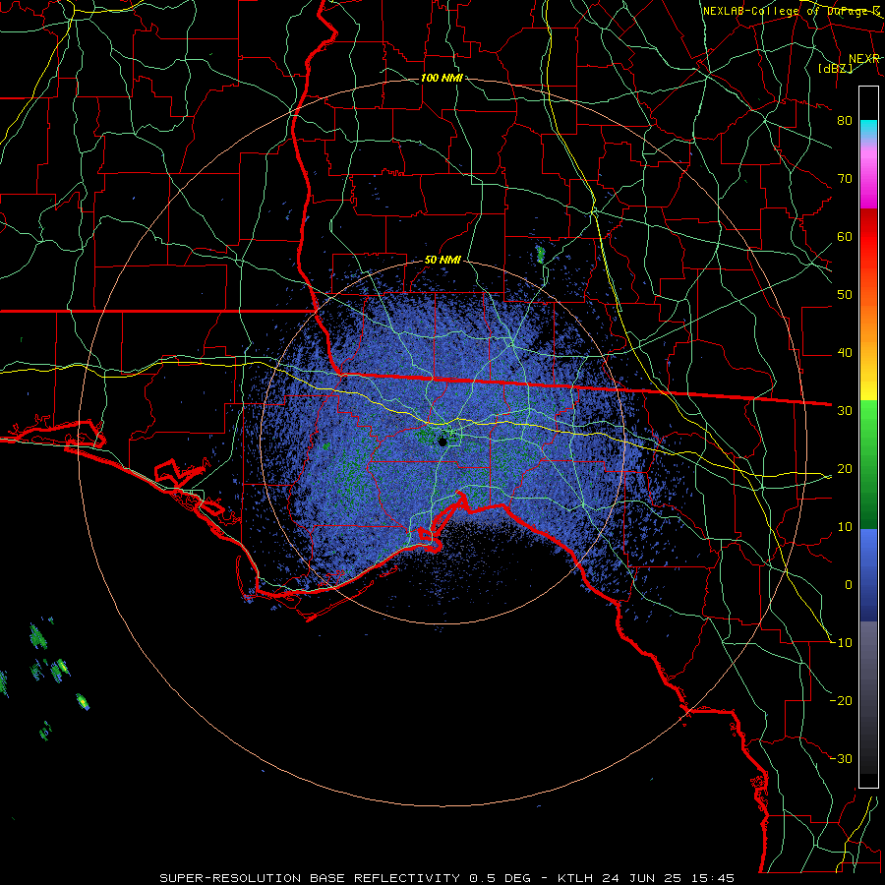Image resolution: width=885 pixels, height=885 pixels.
Task: Click the 20 dBZ legend value
Action: (845, 468)
